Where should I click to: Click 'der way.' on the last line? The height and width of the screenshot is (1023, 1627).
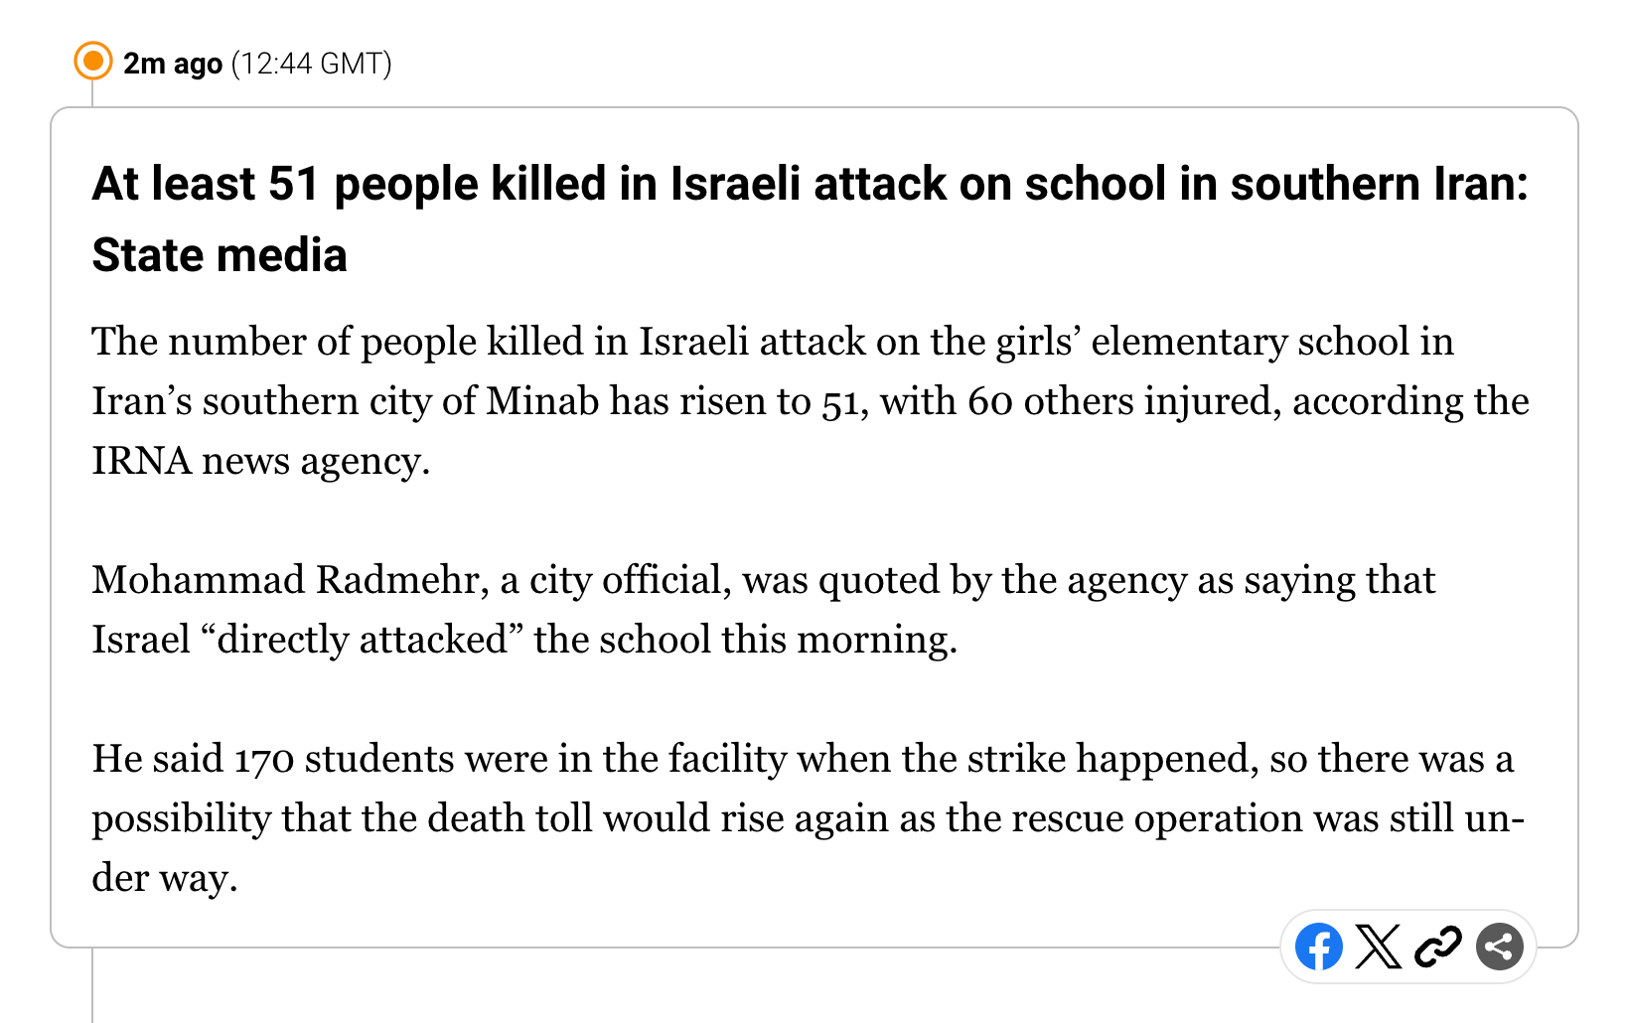(x=165, y=878)
